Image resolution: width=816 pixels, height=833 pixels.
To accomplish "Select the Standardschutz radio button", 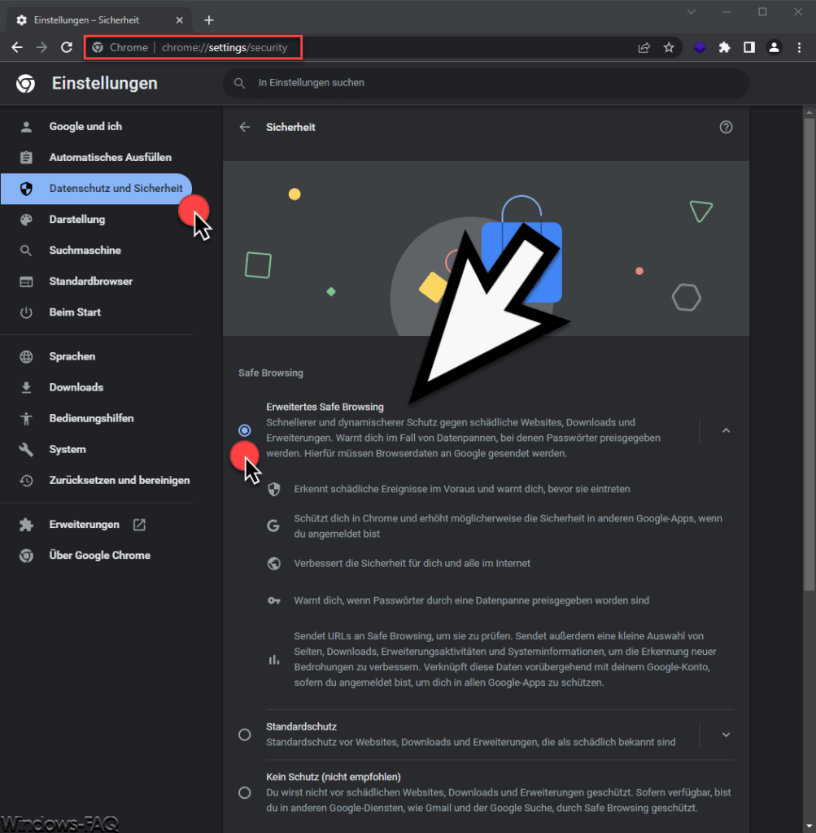I will click(244, 735).
